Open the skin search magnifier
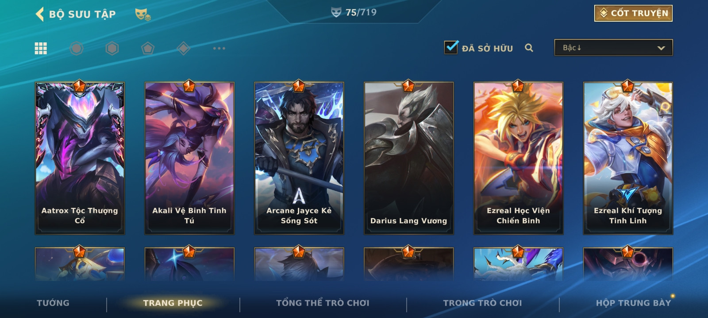Image resolution: width=708 pixels, height=318 pixels. point(529,48)
